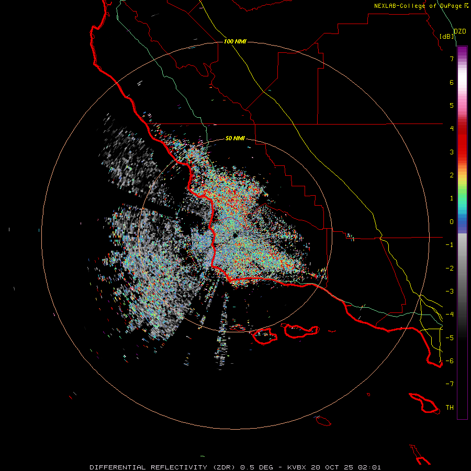The image size is (471, 471).
Task: Click the 3 value on color scale
Action: (452, 152)
